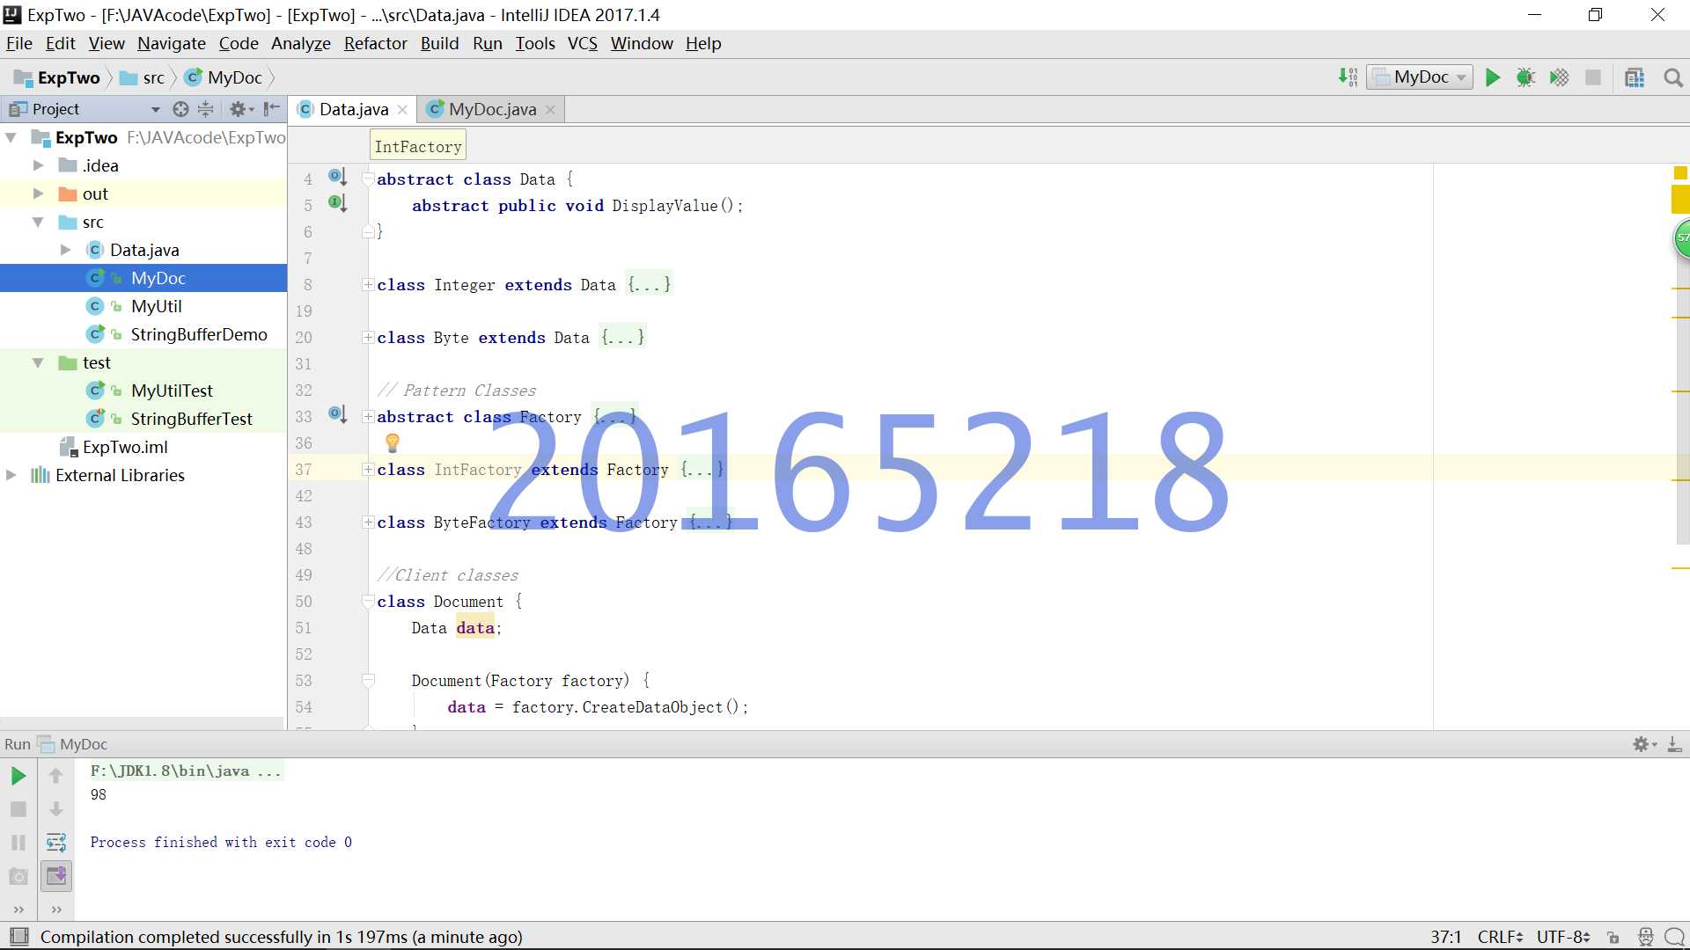
Task: Collapse the src folder
Action: [38, 222]
